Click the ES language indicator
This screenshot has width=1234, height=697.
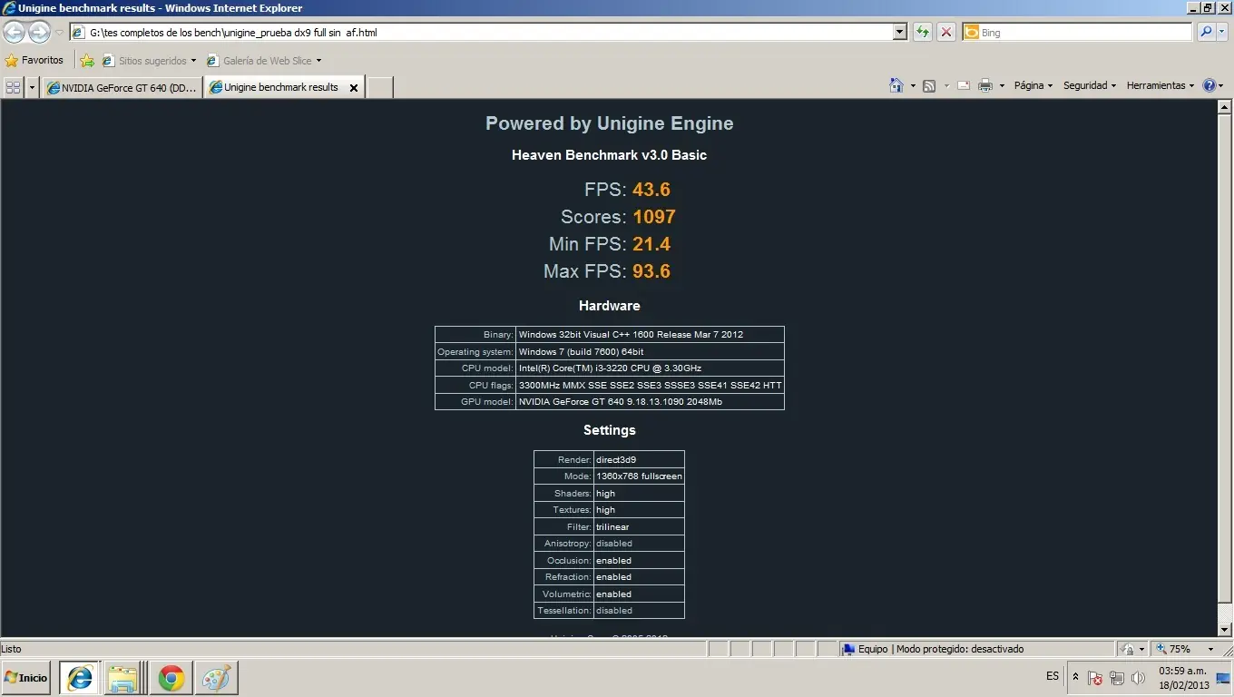point(1053,676)
